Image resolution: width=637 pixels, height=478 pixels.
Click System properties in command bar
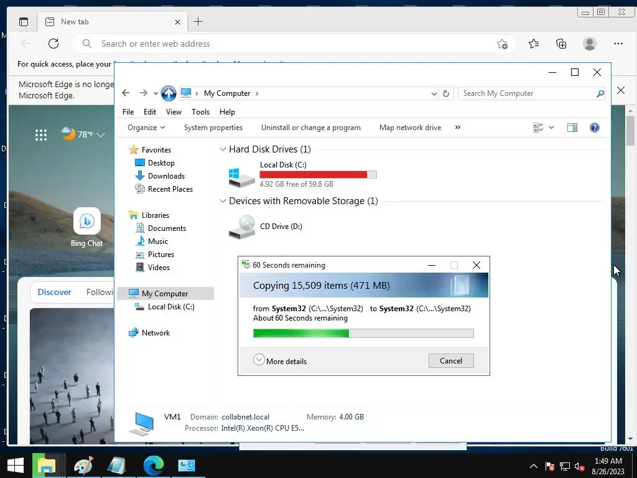coord(213,128)
